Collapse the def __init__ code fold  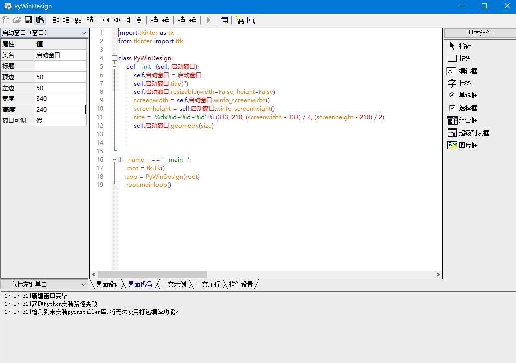pyautogui.click(x=114, y=67)
